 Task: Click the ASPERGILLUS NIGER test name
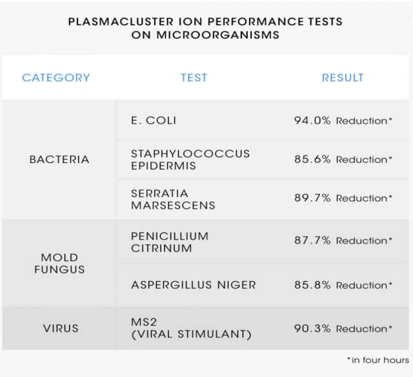[194, 285]
